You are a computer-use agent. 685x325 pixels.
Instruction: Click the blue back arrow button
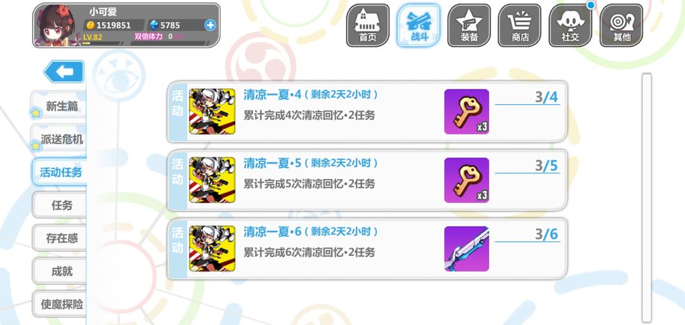pyautogui.click(x=64, y=72)
